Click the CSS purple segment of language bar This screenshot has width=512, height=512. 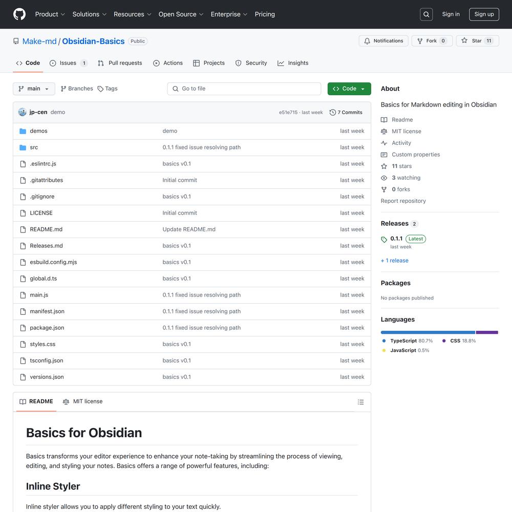[x=487, y=332]
